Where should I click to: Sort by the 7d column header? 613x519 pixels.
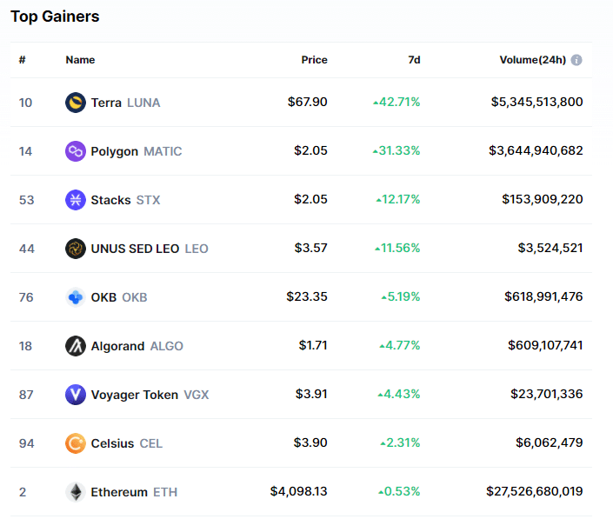tap(414, 60)
